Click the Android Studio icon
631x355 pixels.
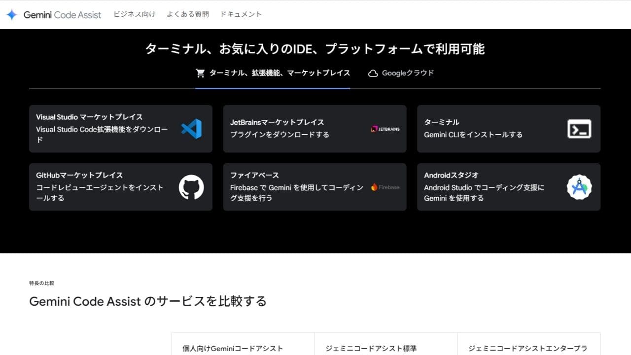(580, 187)
